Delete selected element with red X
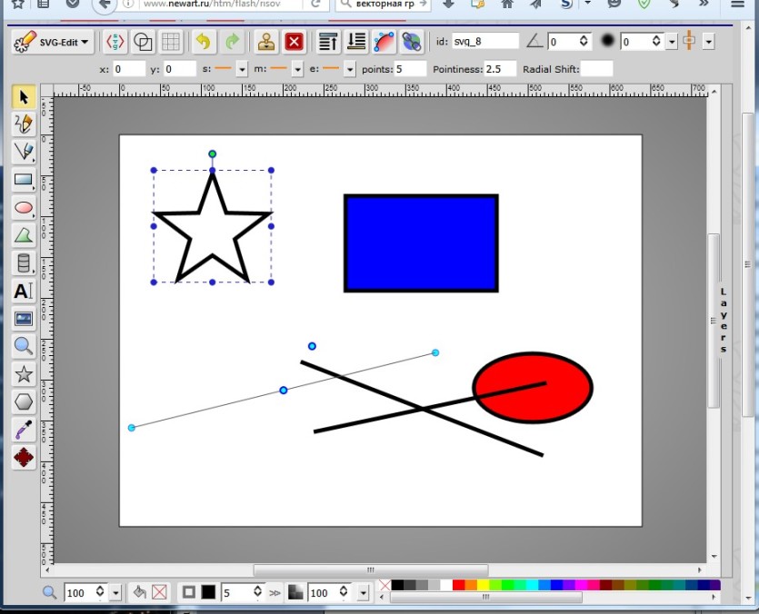 (x=294, y=42)
